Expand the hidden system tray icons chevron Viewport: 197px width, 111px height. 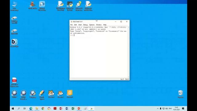click(x=158, y=109)
